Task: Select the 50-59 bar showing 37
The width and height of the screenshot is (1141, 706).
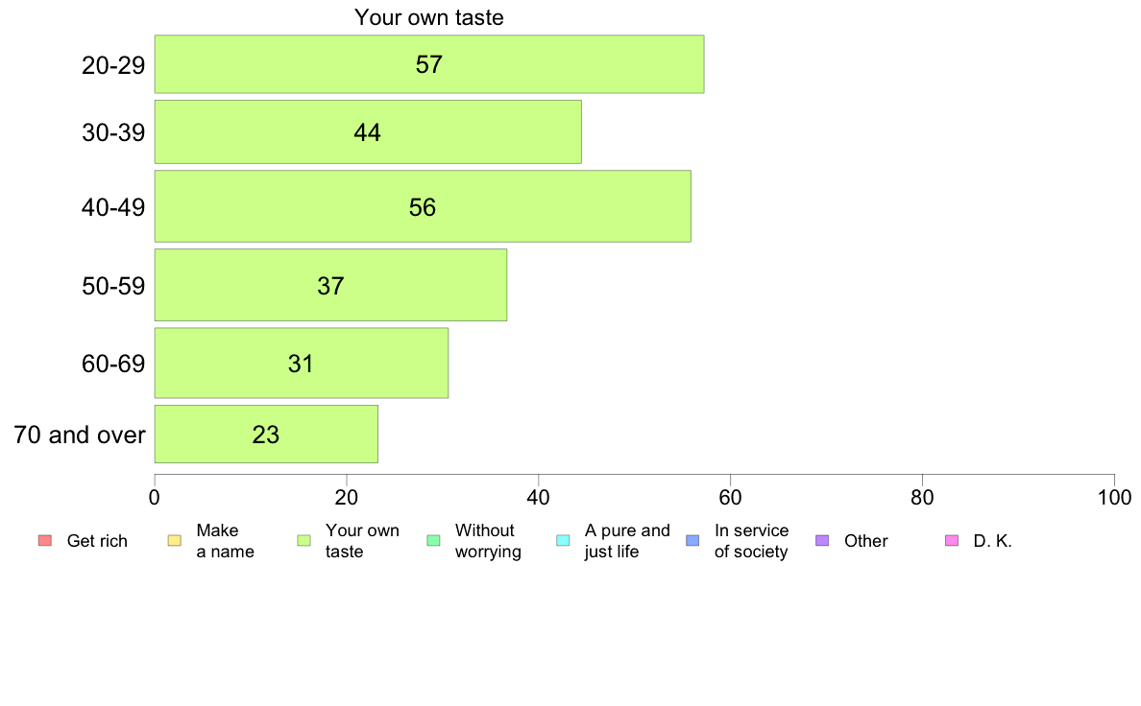Action: point(331,285)
